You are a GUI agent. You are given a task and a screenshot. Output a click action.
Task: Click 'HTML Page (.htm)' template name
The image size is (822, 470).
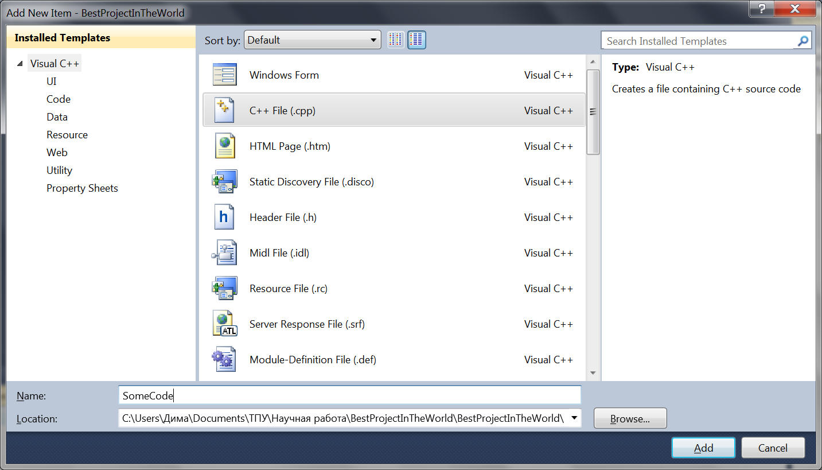click(x=290, y=146)
